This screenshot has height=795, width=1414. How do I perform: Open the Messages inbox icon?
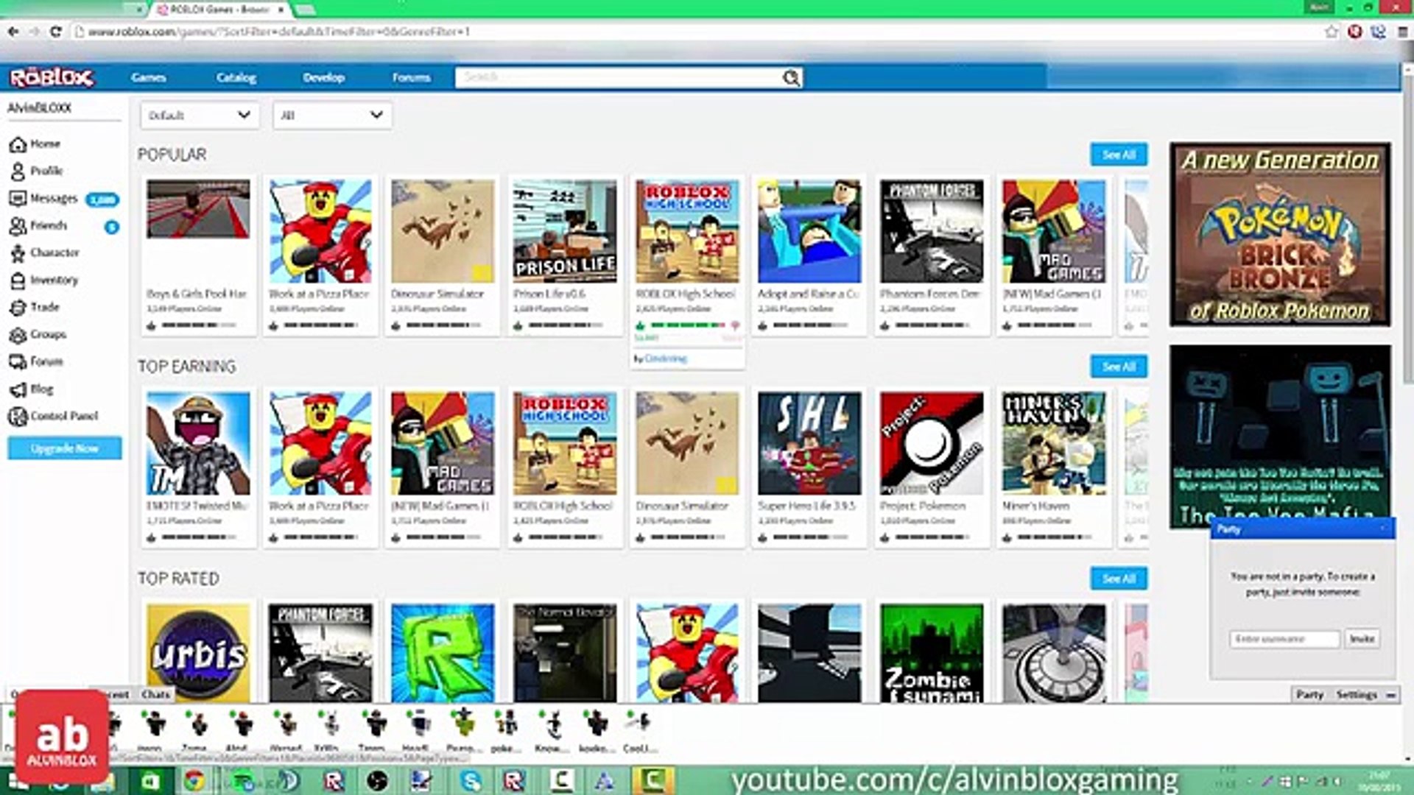click(x=18, y=199)
